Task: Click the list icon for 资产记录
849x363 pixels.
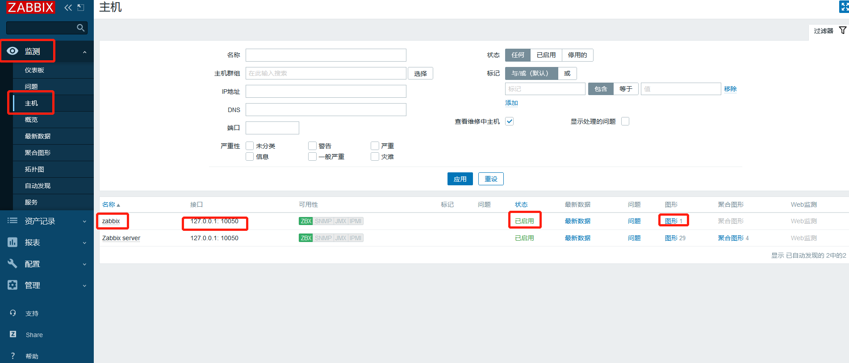Action: coord(13,221)
